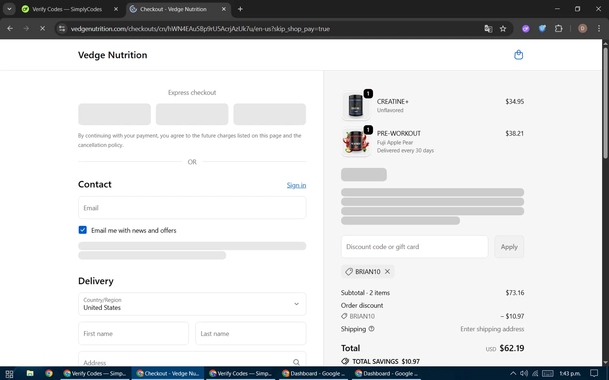This screenshot has width=609, height=380.
Task: Open the touch keyboard tray icon
Action: [x=548, y=374]
